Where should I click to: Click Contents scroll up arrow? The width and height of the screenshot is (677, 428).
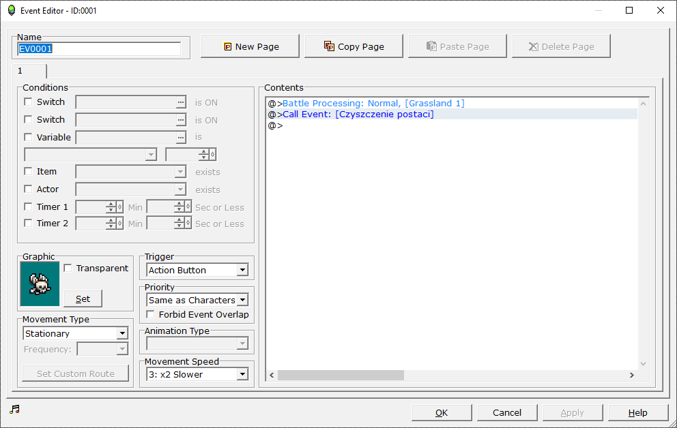tap(644, 104)
